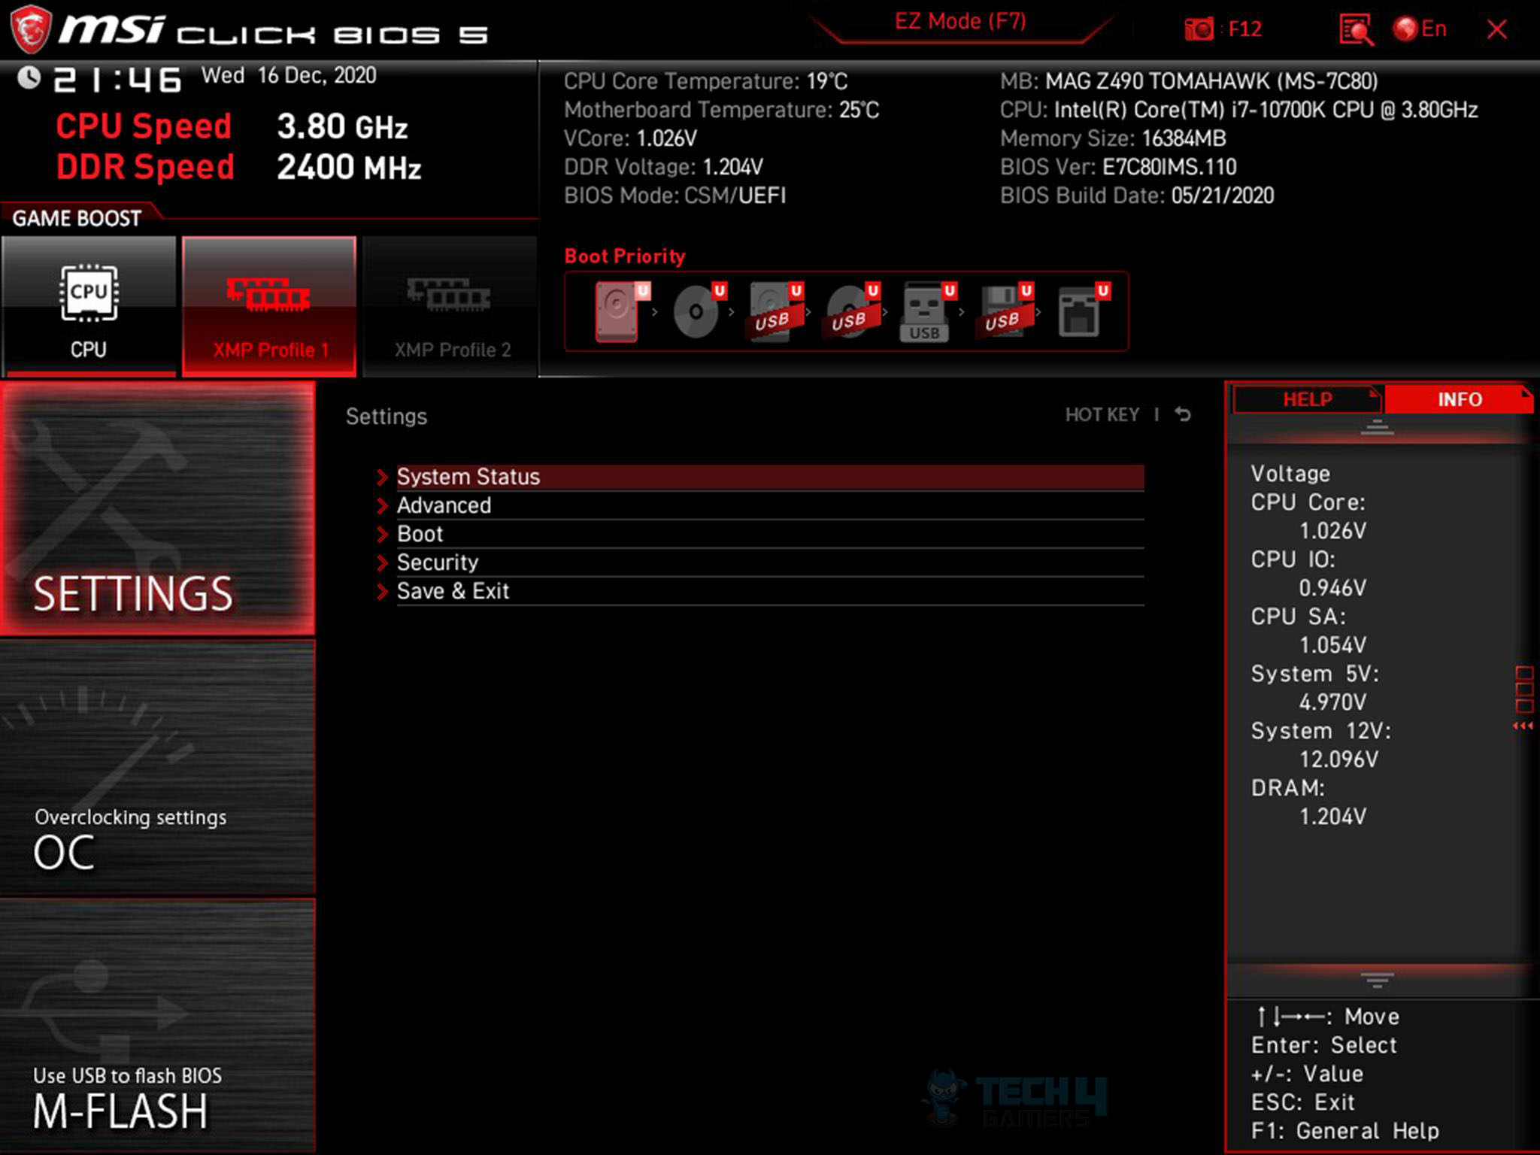
Task: Change language via the En globe icon
Action: [1420, 29]
